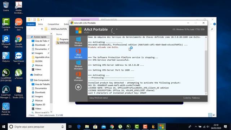
Task: Open Office Information in AAct sidebar
Action: click(78, 77)
